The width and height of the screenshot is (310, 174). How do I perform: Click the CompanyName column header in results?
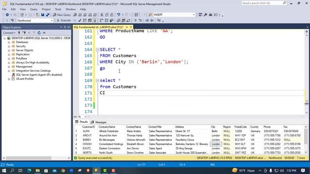click(107, 127)
